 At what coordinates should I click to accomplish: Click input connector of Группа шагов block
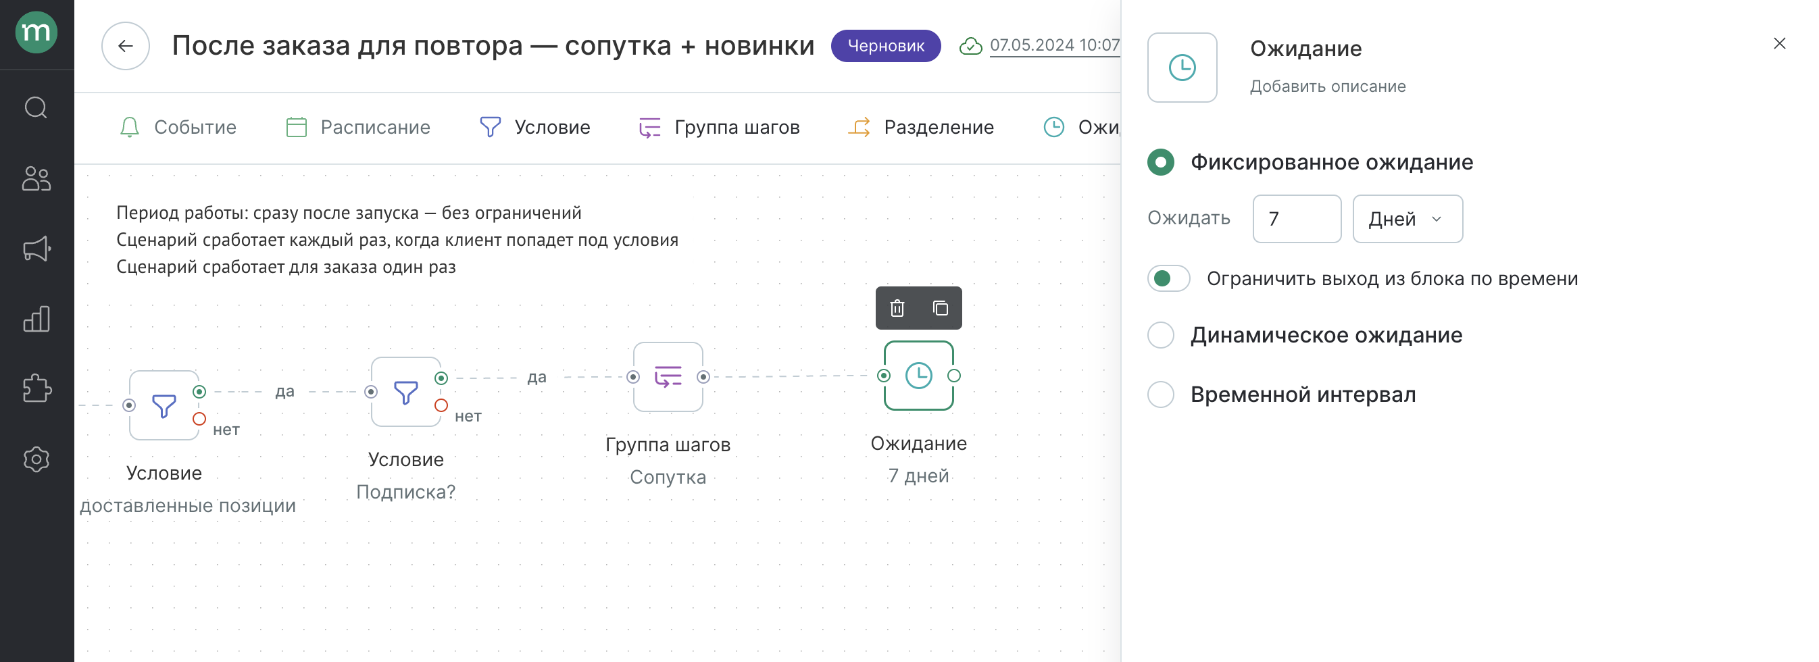[632, 377]
